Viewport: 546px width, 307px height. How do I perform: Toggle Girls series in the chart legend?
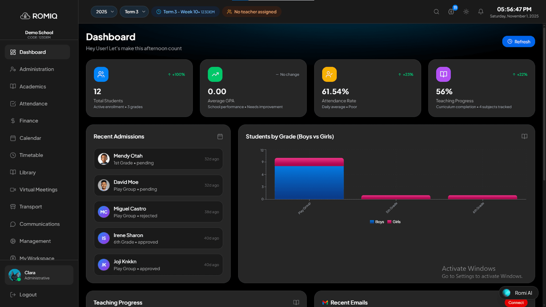(394, 221)
